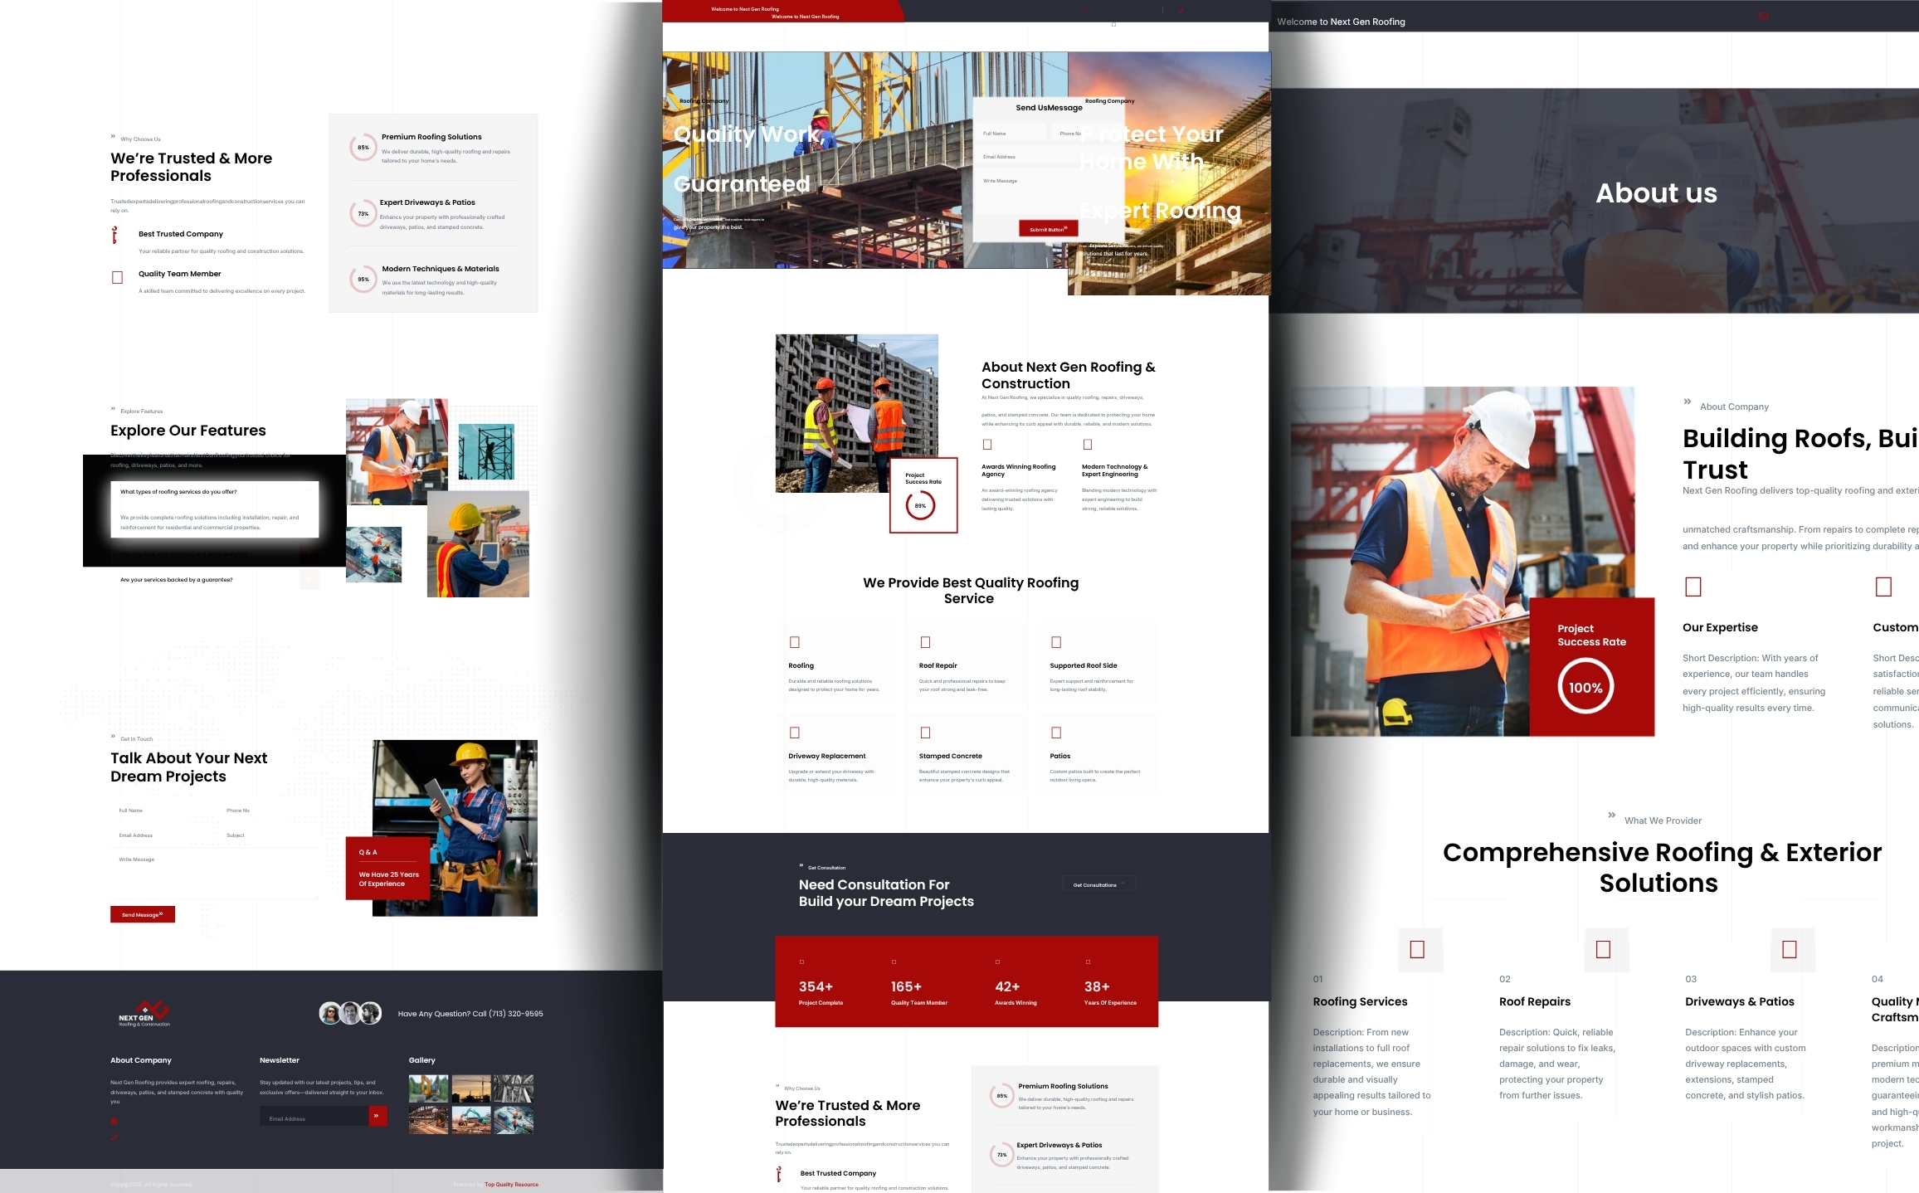Expand 'Are your services backed by a guarantee?' question
The image size is (1919, 1193).
point(309,579)
